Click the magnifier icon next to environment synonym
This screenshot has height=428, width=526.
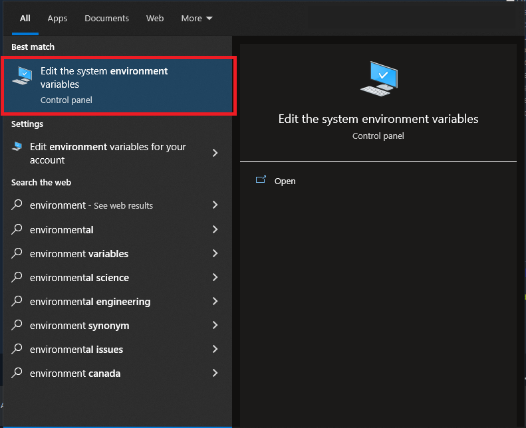click(18, 325)
